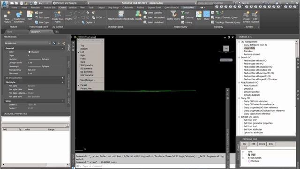Run Create from Points 3D surface tool
The image size is (300, 169).
pyautogui.click(x=57, y=17)
